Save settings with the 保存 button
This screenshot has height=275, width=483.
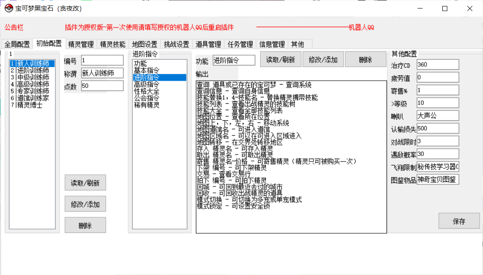point(459,221)
